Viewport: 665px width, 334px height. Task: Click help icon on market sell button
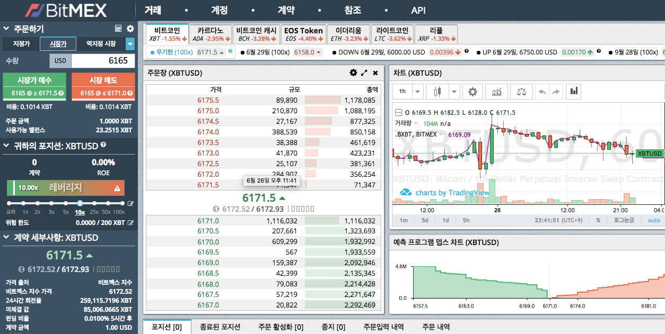coord(130,93)
